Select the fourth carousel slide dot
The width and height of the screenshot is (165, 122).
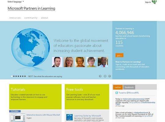(18, 76)
